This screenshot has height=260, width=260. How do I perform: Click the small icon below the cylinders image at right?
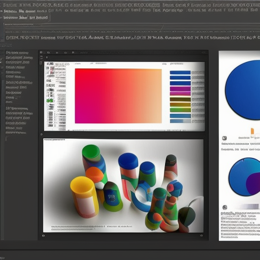coord(201,236)
